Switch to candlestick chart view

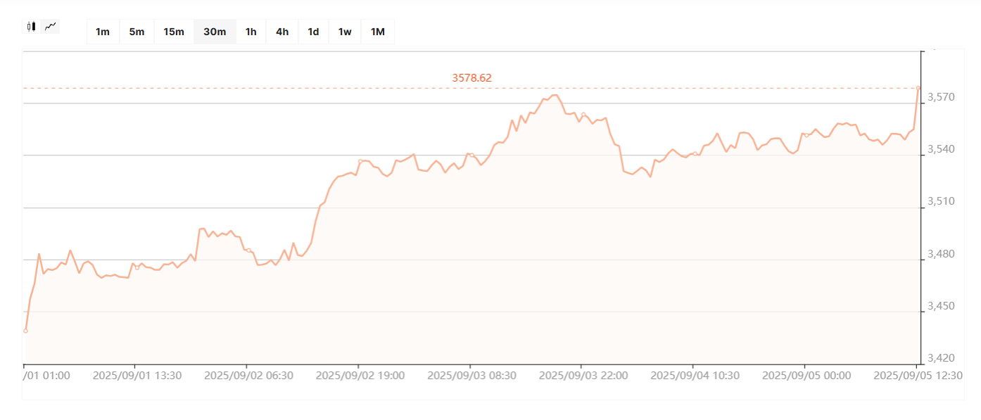[x=31, y=27]
